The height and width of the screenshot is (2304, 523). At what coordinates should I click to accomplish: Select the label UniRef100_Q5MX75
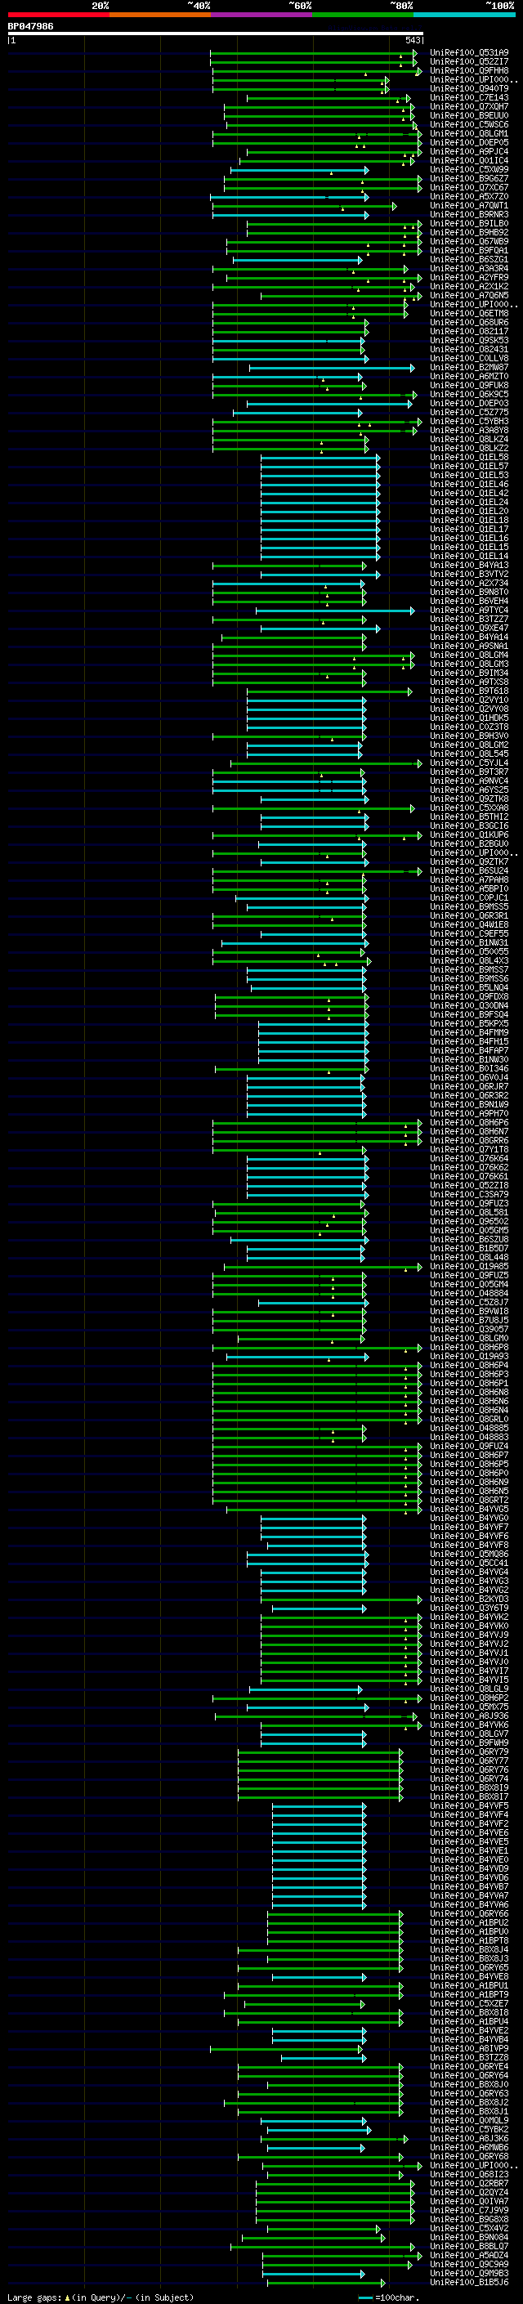(x=469, y=1707)
